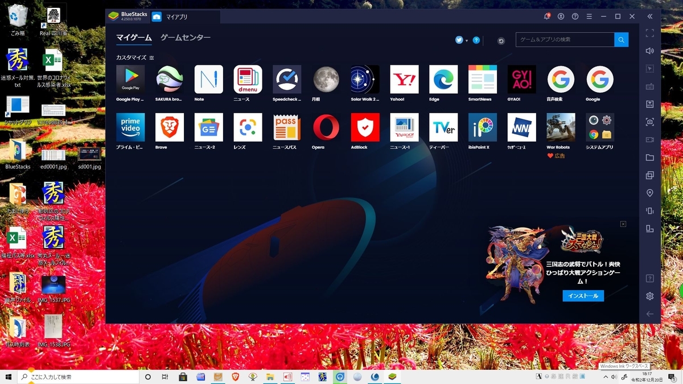Open the title bar help icon
Image resolution: width=683 pixels, height=384 pixels.
click(575, 16)
